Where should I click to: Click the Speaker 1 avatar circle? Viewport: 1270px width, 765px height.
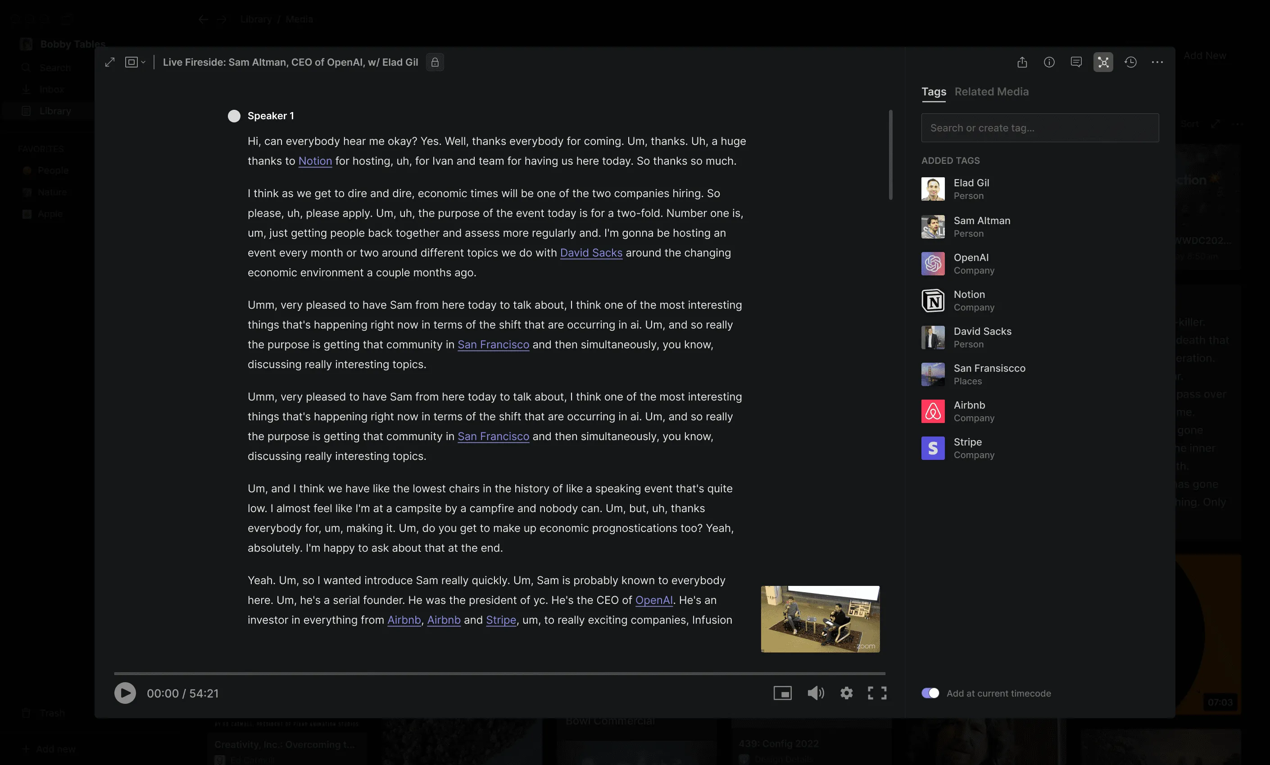pos(234,116)
